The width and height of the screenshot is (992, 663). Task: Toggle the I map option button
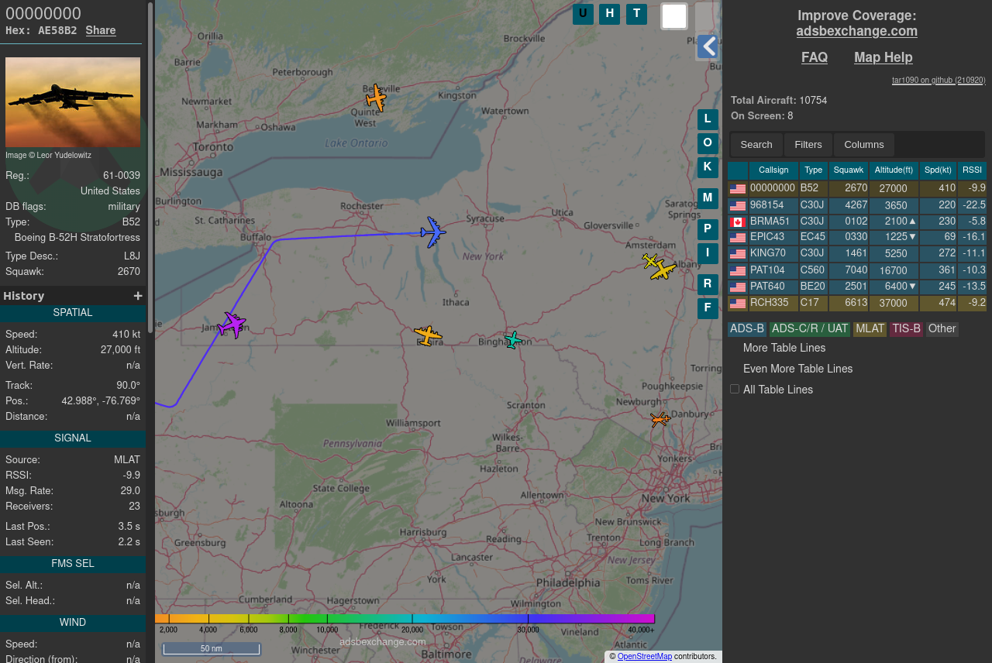708,253
